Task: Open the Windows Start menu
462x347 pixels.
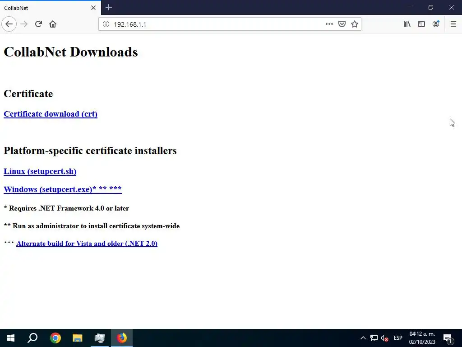Action: coord(11,338)
